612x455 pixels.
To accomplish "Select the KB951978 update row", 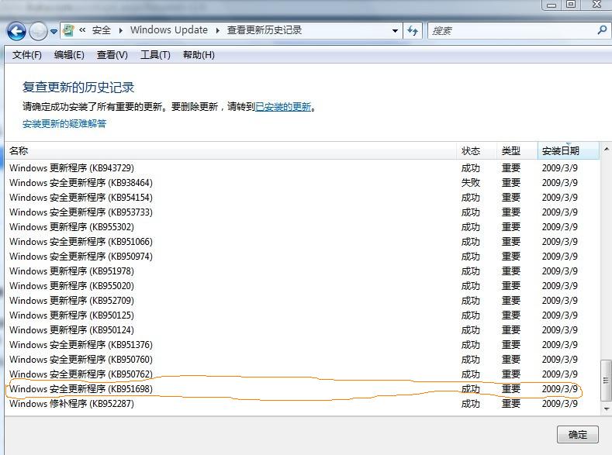I will (302, 271).
